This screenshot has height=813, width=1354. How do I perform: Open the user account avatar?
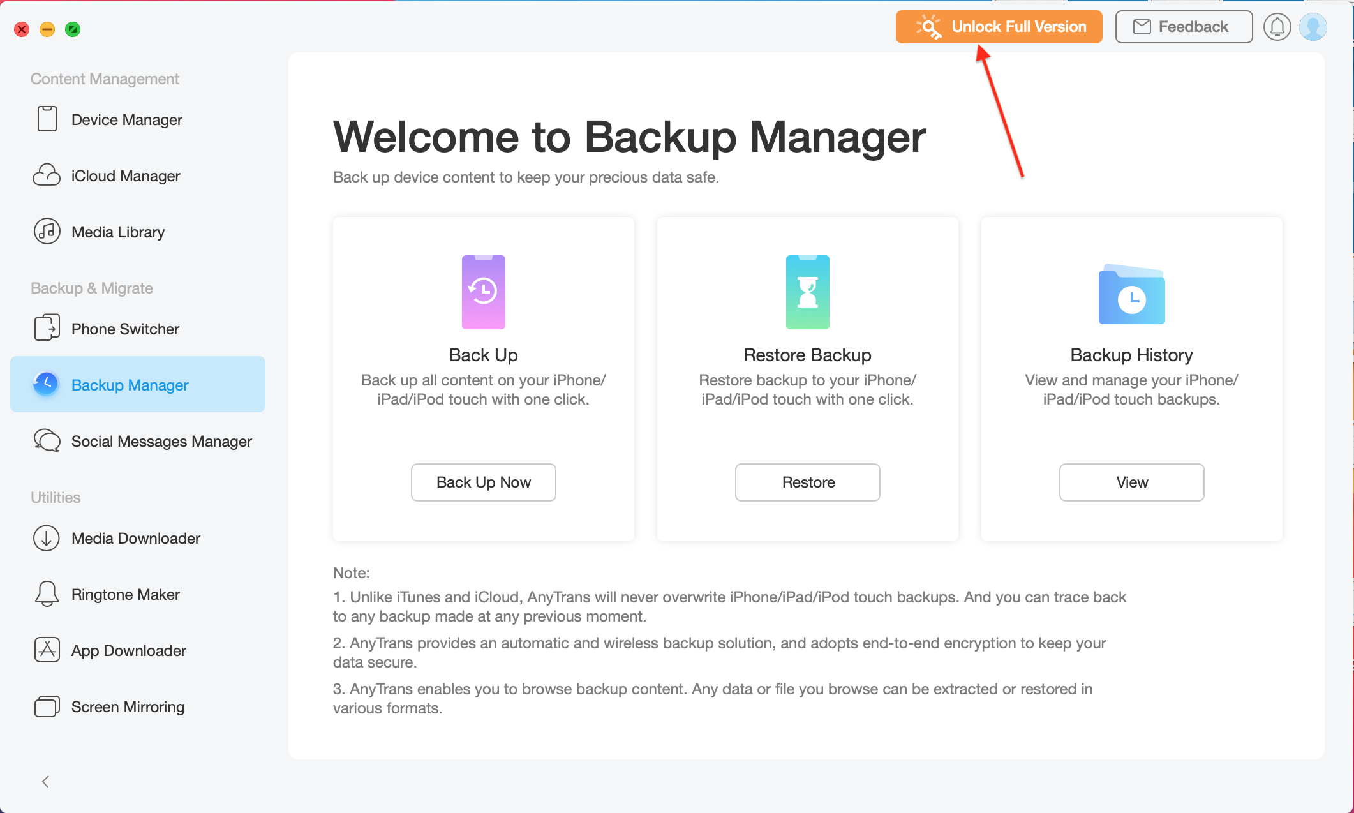tap(1313, 27)
